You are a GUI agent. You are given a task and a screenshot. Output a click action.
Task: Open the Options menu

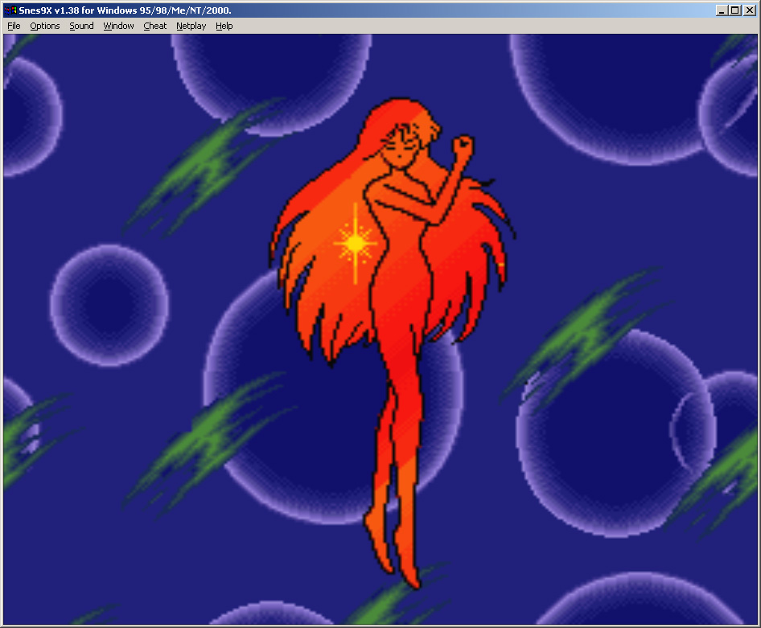point(45,27)
